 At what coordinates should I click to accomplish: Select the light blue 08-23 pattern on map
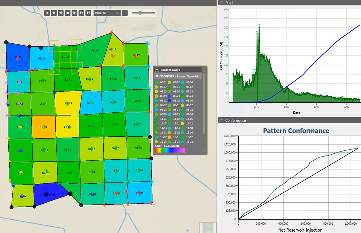point(42,58)
